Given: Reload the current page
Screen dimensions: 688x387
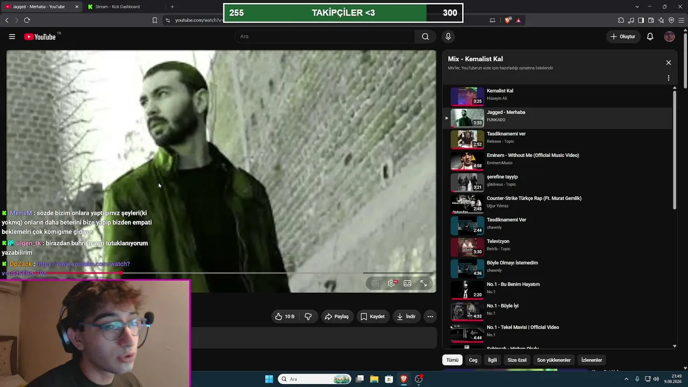Looking at the screenshot, I should [27, 20].
